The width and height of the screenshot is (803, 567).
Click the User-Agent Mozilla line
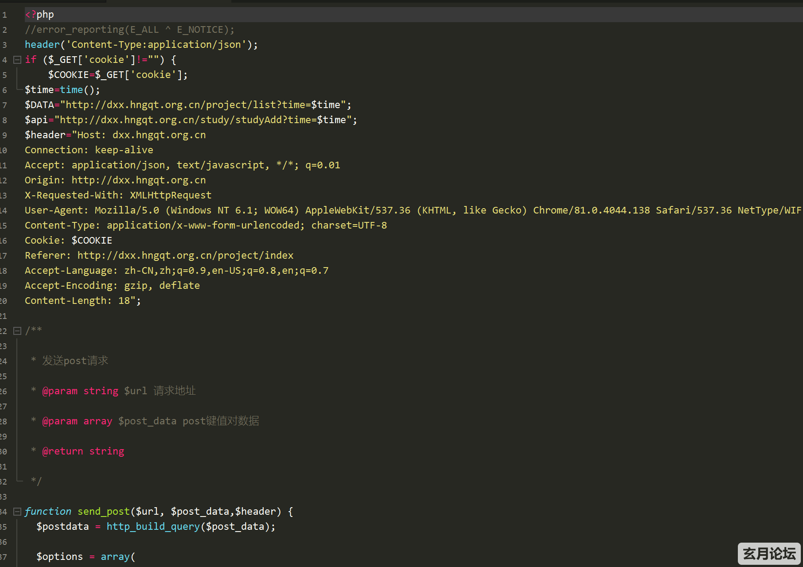point(413,210)
